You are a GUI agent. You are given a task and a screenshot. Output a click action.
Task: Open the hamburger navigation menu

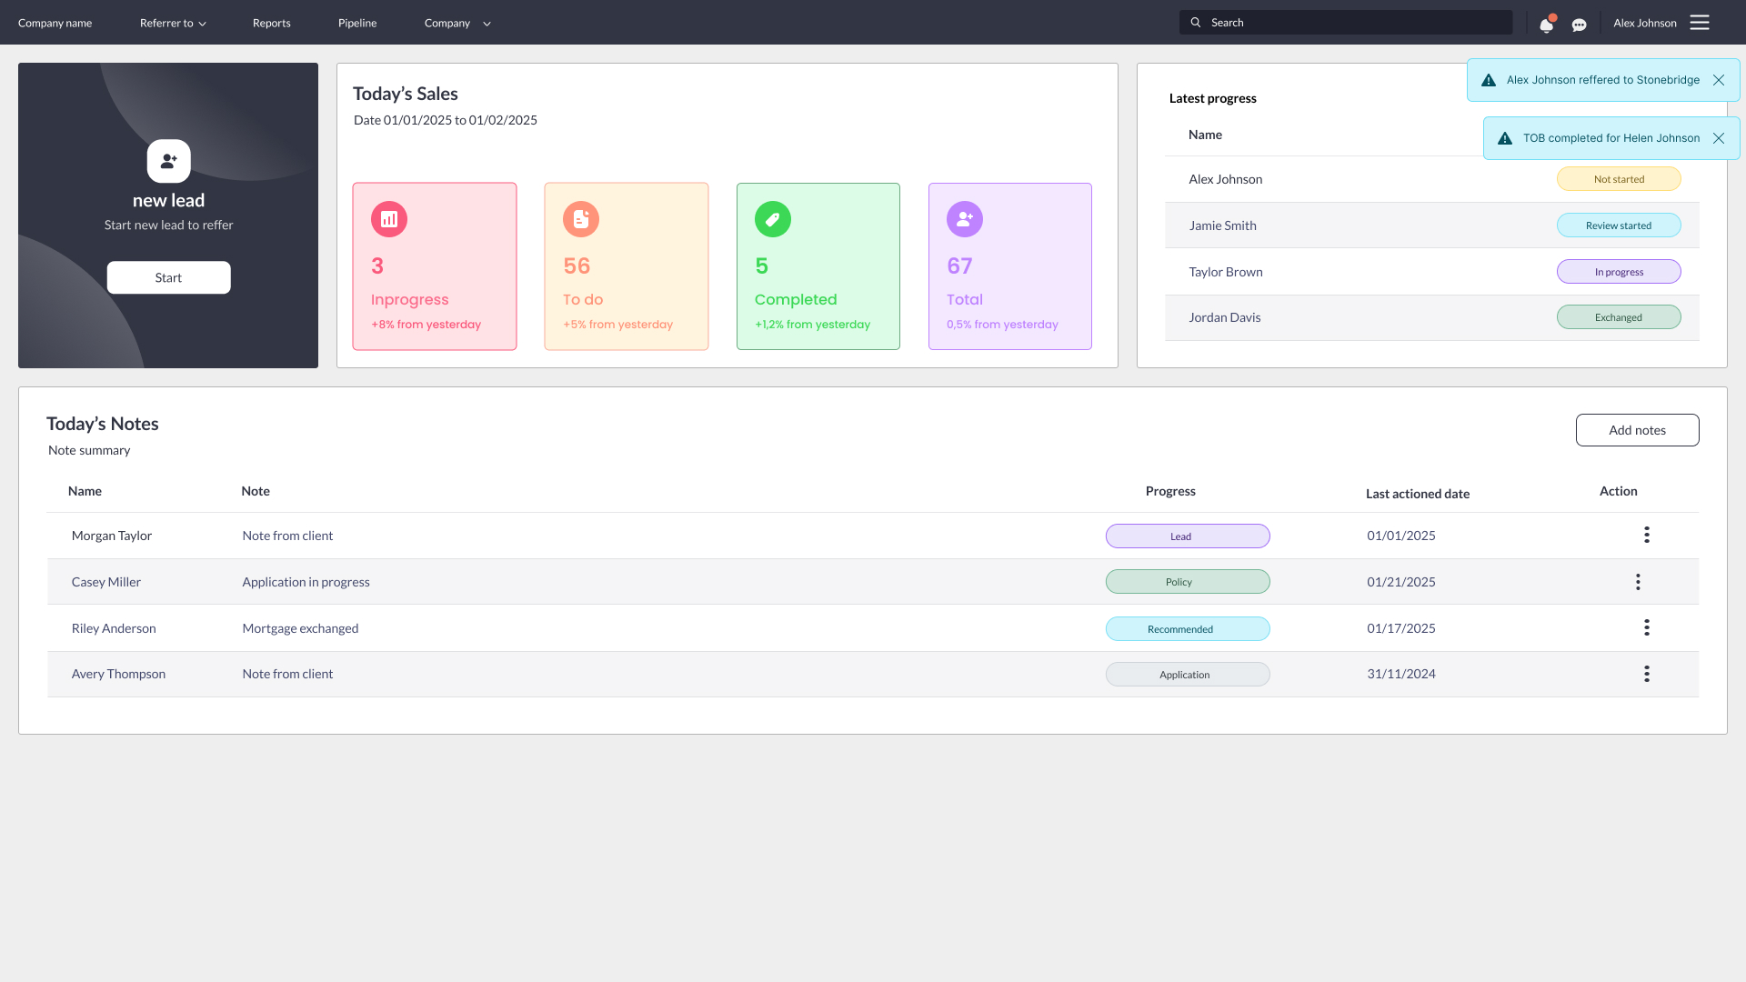tap(1700, 23)
